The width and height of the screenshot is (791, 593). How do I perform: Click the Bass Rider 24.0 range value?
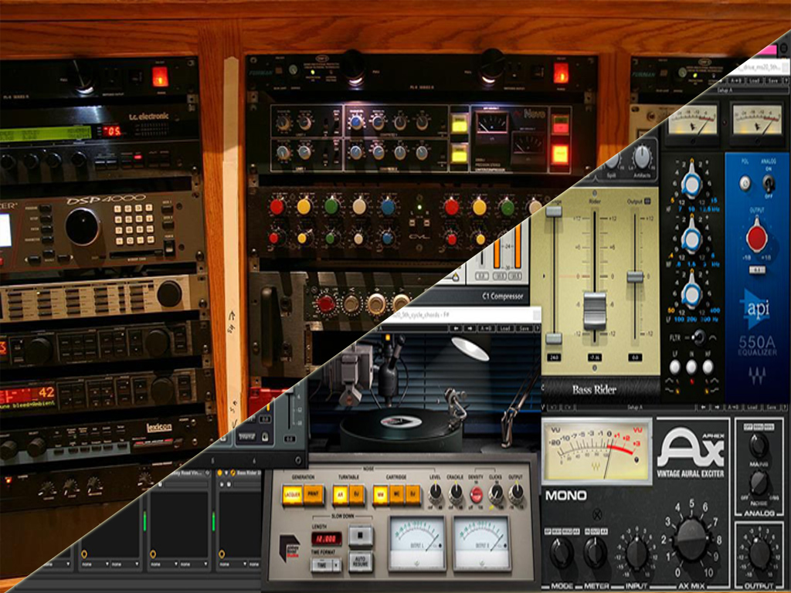pos(554,357)
